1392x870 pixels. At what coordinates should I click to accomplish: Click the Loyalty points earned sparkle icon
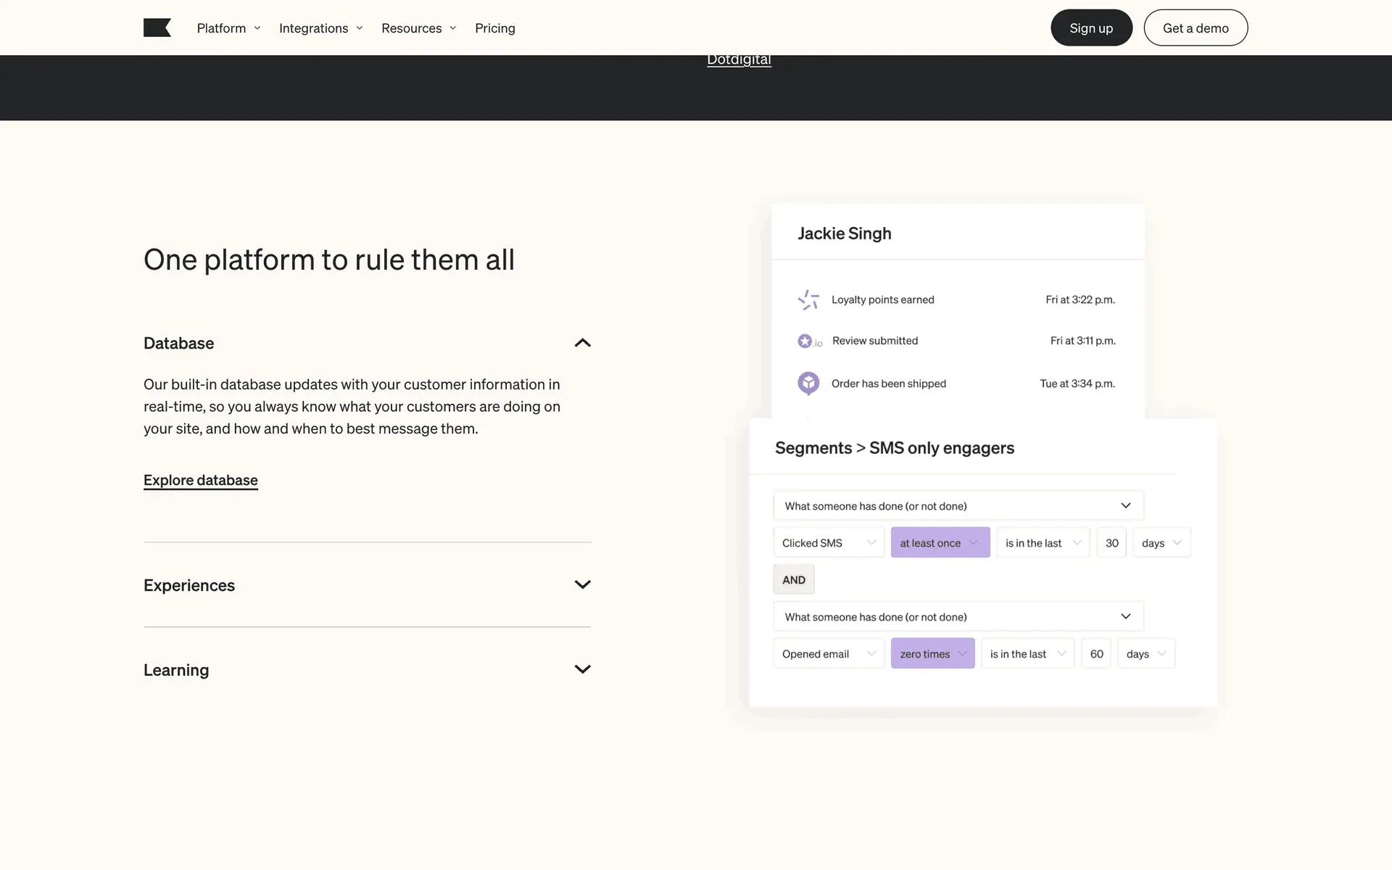click(808, 299)
